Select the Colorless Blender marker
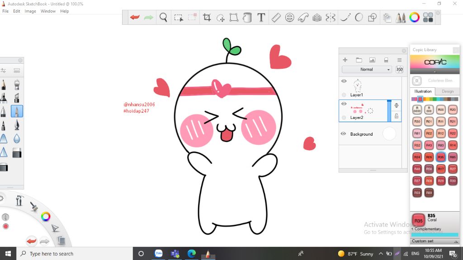Image resolution: width=463 pixels, height=260 pixels. click(416, 80)
